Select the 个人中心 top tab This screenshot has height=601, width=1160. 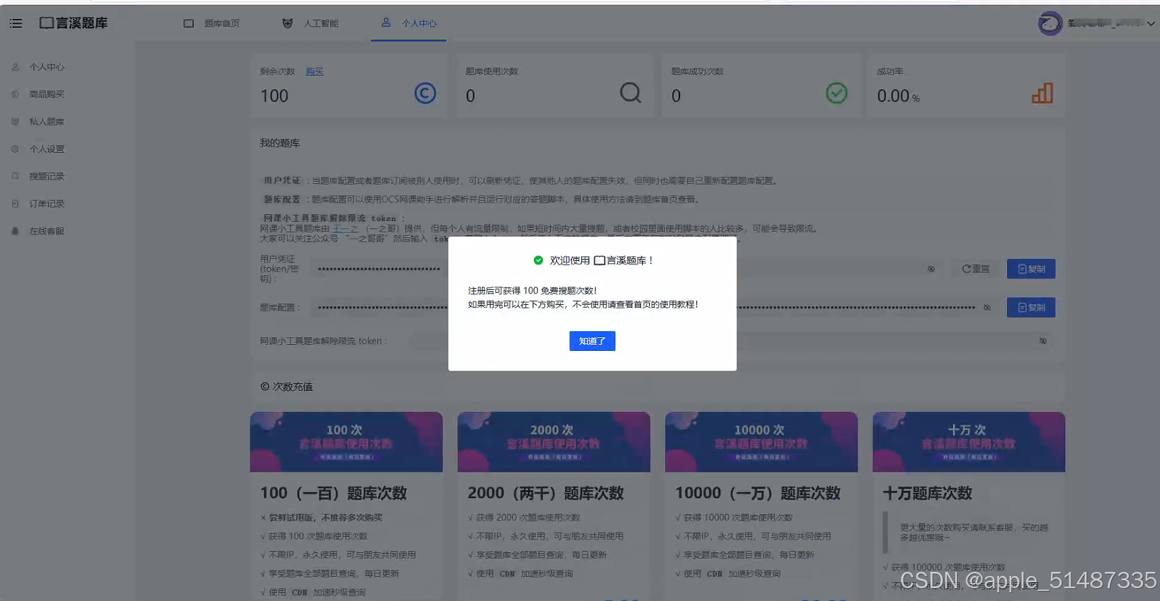click(409, 23)
